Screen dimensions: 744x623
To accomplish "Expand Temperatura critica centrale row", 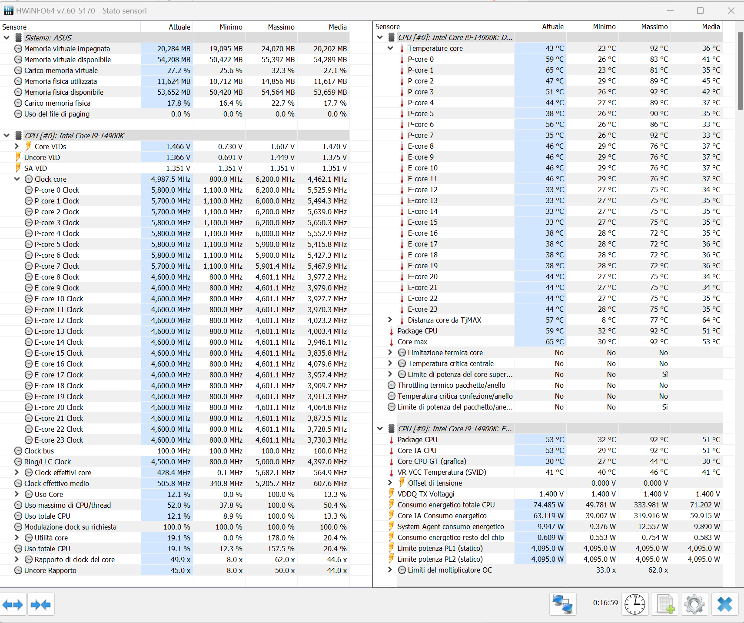I will coord(390,363).
